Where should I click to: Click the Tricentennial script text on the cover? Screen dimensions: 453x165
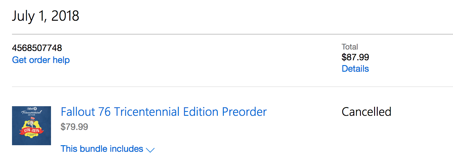(31, 112)
